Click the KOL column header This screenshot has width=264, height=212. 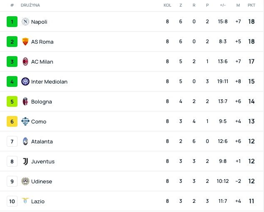coord(167,5)
